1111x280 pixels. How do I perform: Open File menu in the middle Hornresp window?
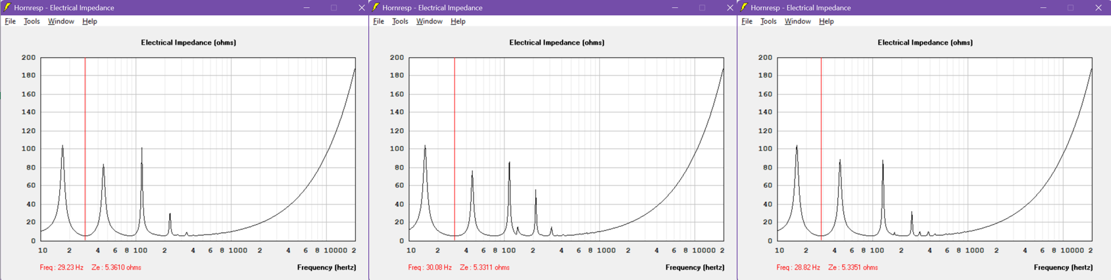coord(379,22)
